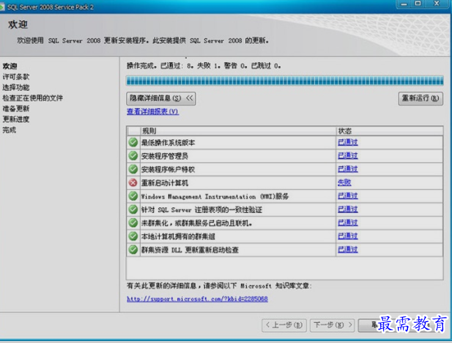452x343 pixels.
Task: Select 准备更新 step in sidebar
Action: (x=16, y=109)
